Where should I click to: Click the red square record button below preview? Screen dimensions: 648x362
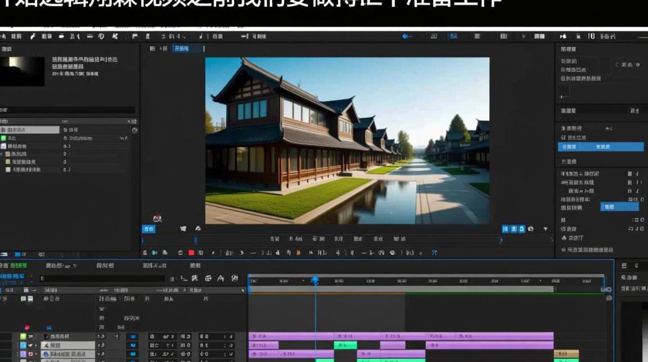(191, 252)
